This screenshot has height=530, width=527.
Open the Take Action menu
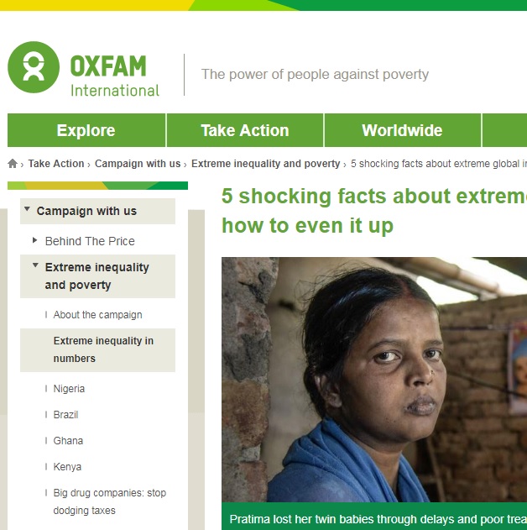[245, 130]
